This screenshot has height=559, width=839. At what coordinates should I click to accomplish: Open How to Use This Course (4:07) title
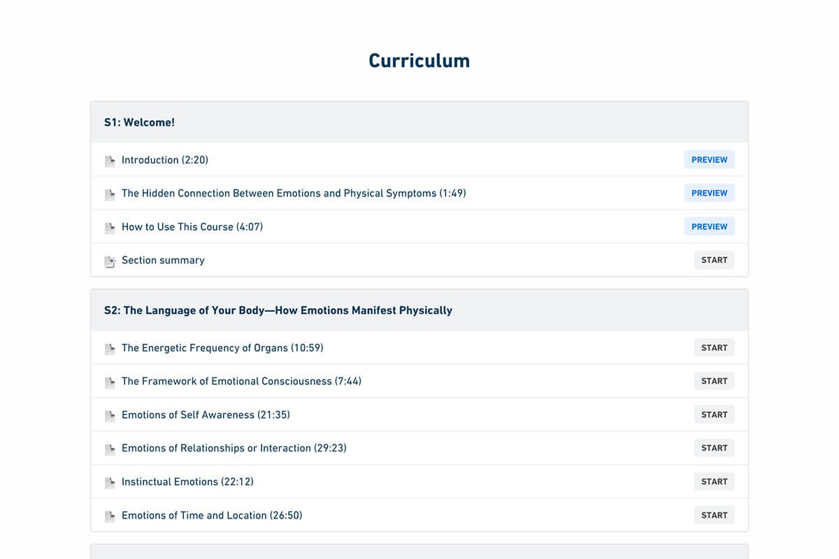pos(192,227)
